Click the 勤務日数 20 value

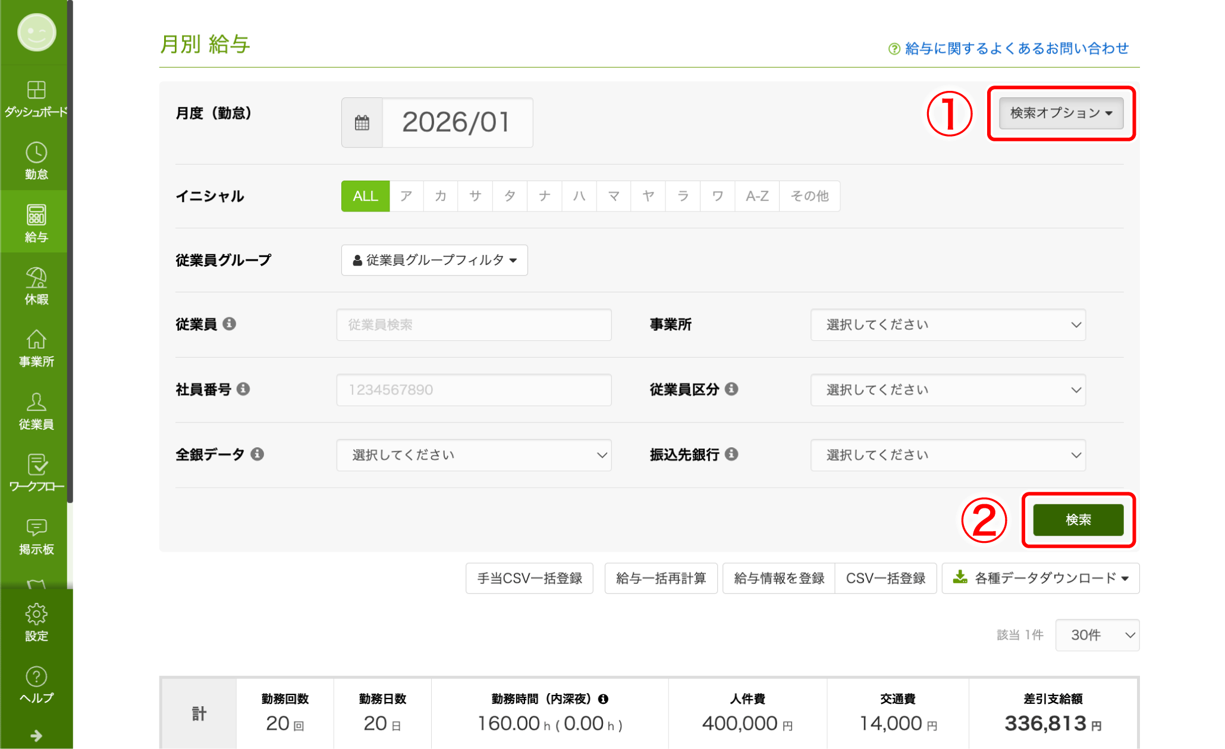point(382,723)
